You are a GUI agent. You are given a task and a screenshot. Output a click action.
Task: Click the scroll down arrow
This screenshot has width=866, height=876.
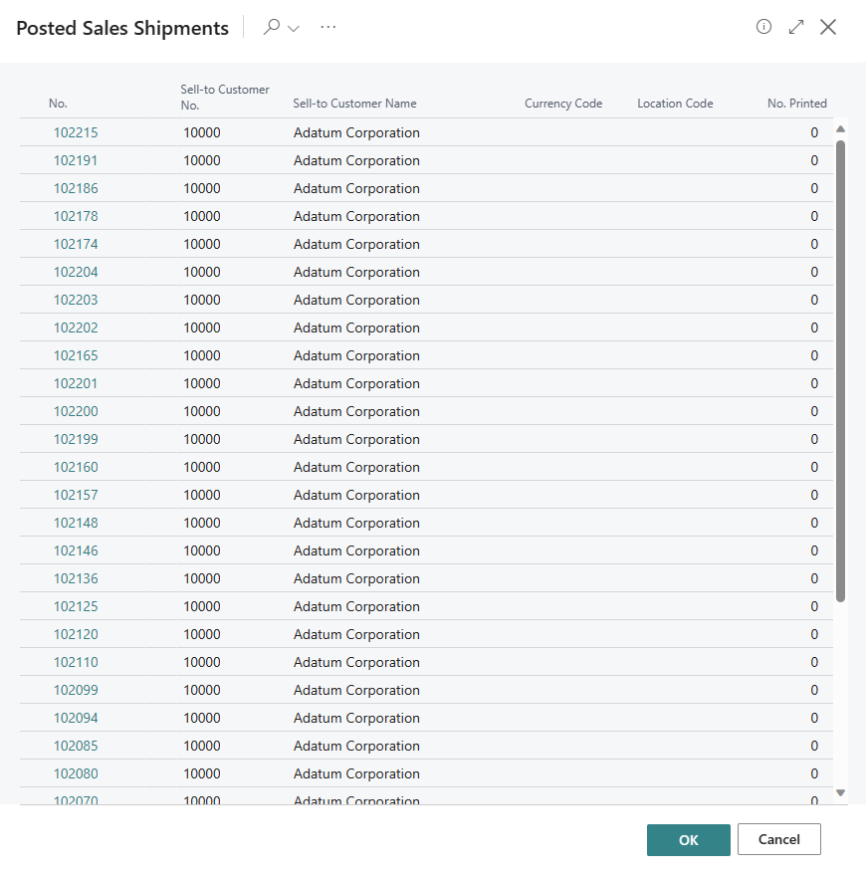[841, 792]
